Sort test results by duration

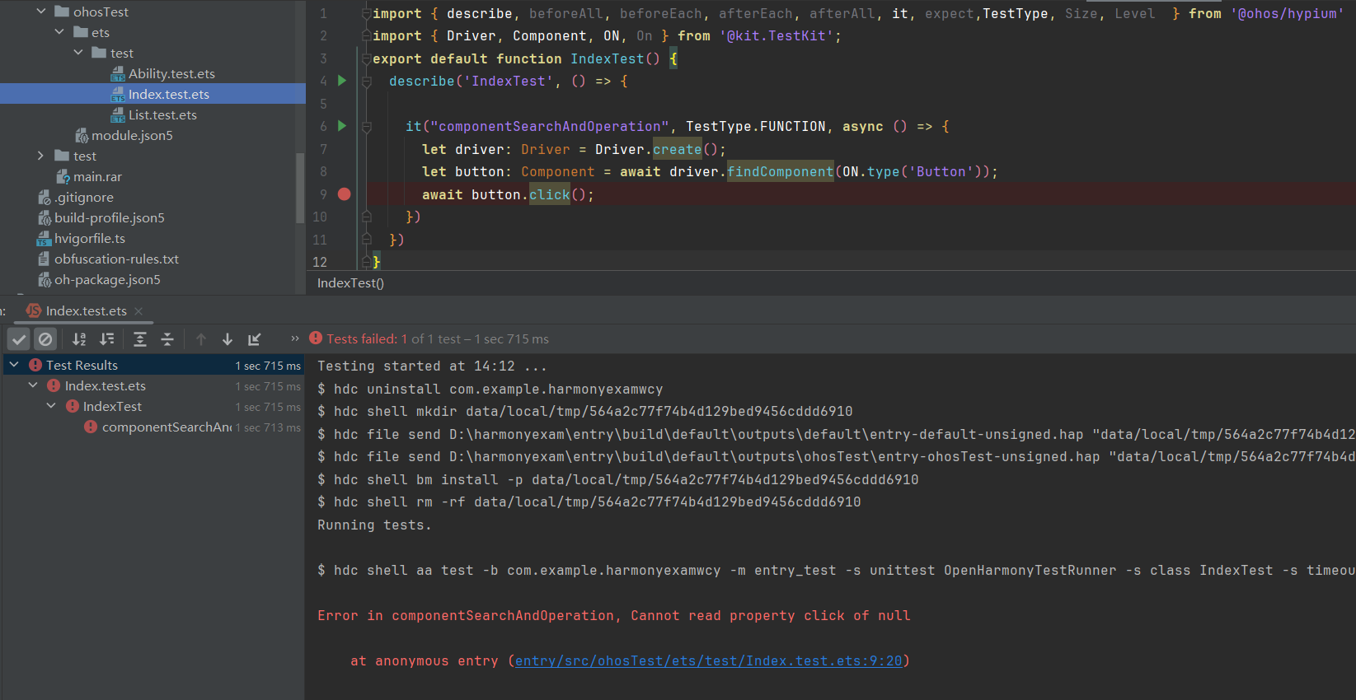coord(107,339)
